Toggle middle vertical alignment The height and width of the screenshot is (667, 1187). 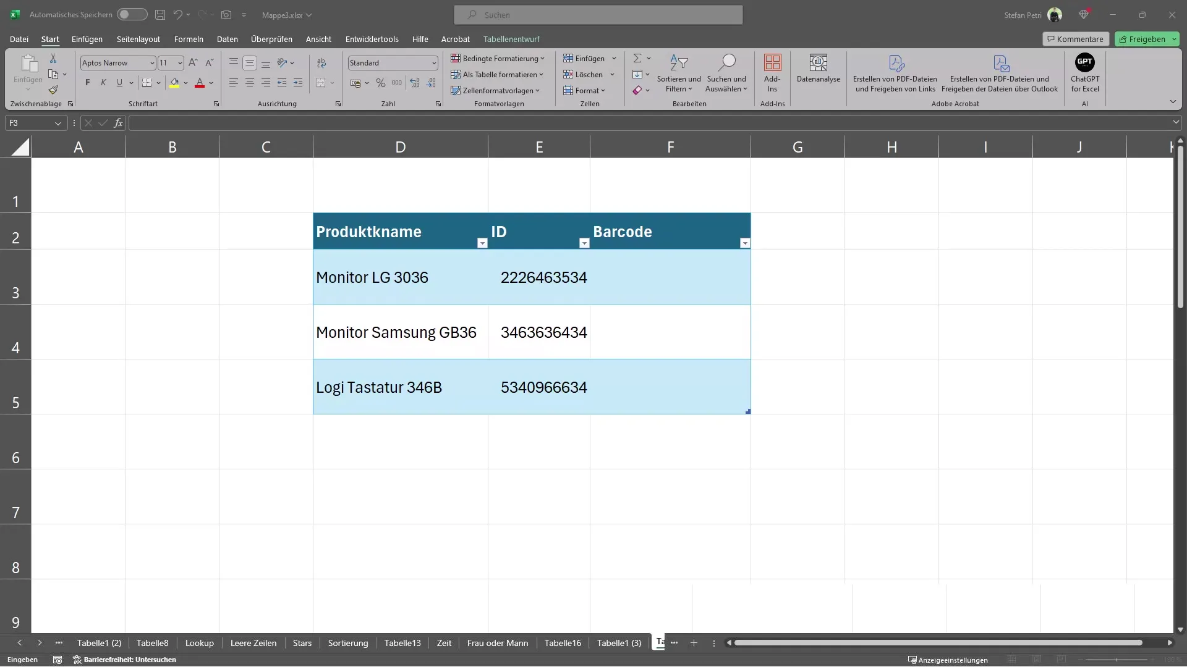250,63
